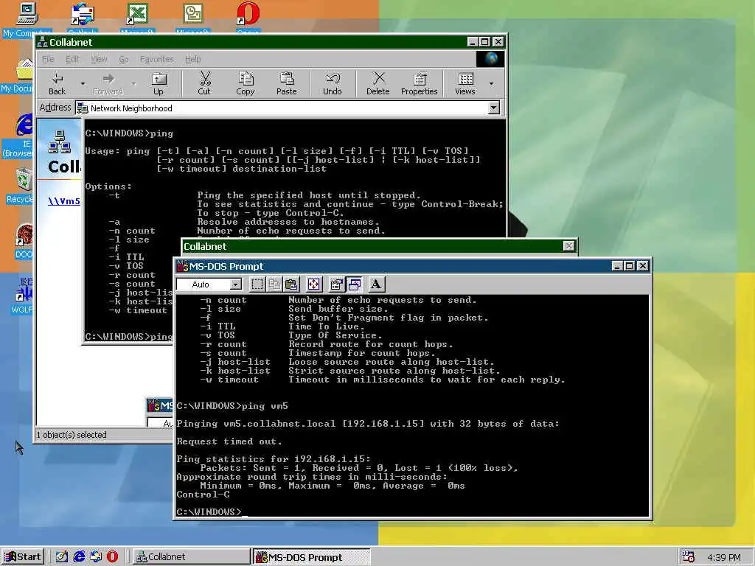
Task: Click the Cut toolbar button
Action: [x=205, y=84]
